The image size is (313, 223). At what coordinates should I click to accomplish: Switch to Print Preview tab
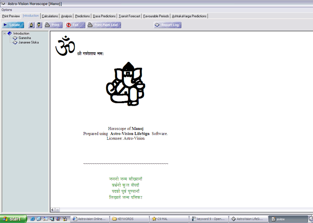(x=11, y=16)
